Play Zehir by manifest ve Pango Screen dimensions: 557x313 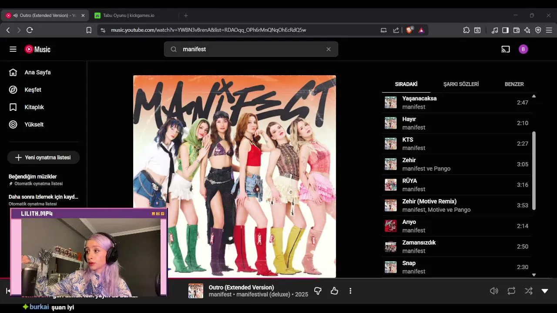click(x=456, y=164)
